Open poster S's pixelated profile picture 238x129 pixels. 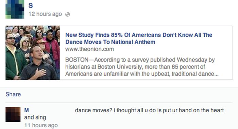(x=15, y=9)
